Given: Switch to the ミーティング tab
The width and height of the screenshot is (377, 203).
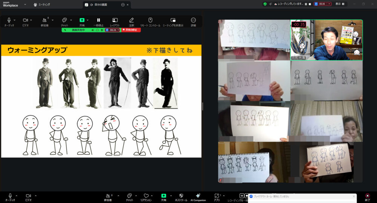Looking at the screenshot, I should click(42, 5).
